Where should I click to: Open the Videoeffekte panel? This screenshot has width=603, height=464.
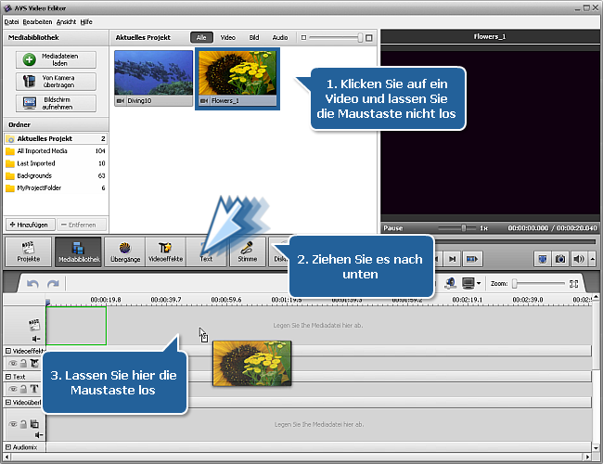tap(165, 251)
